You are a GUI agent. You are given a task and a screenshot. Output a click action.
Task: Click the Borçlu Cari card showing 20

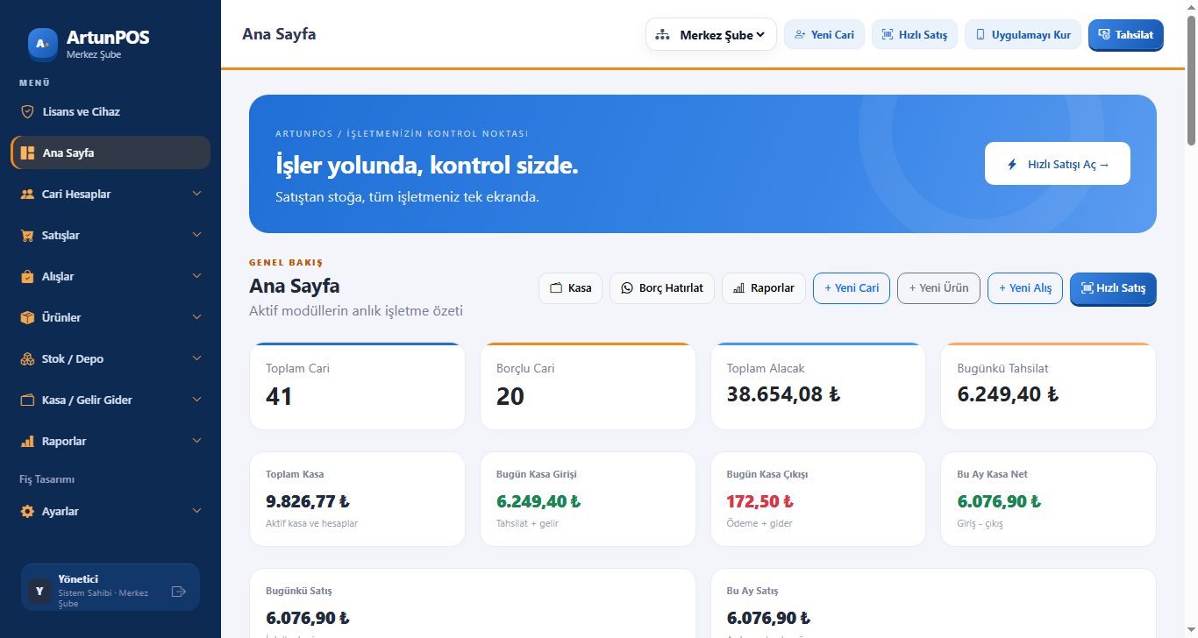coord(588,386)
